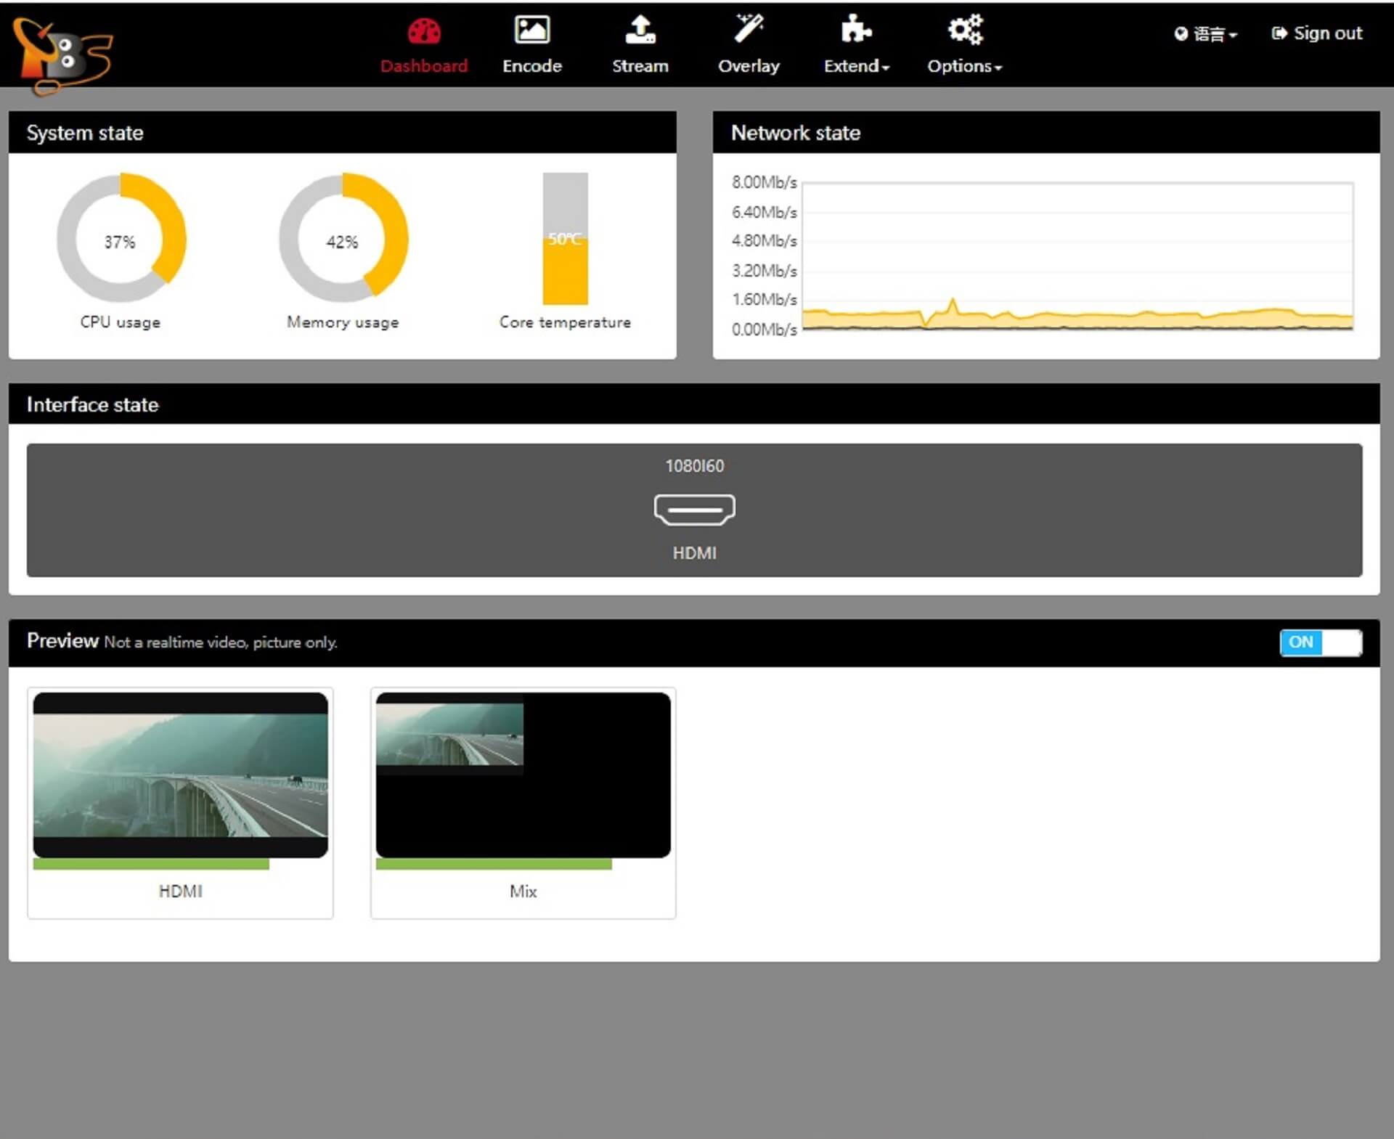Click the Extend puzzle piece icon
1394x1139 pixels.
[x=855, y=30]
